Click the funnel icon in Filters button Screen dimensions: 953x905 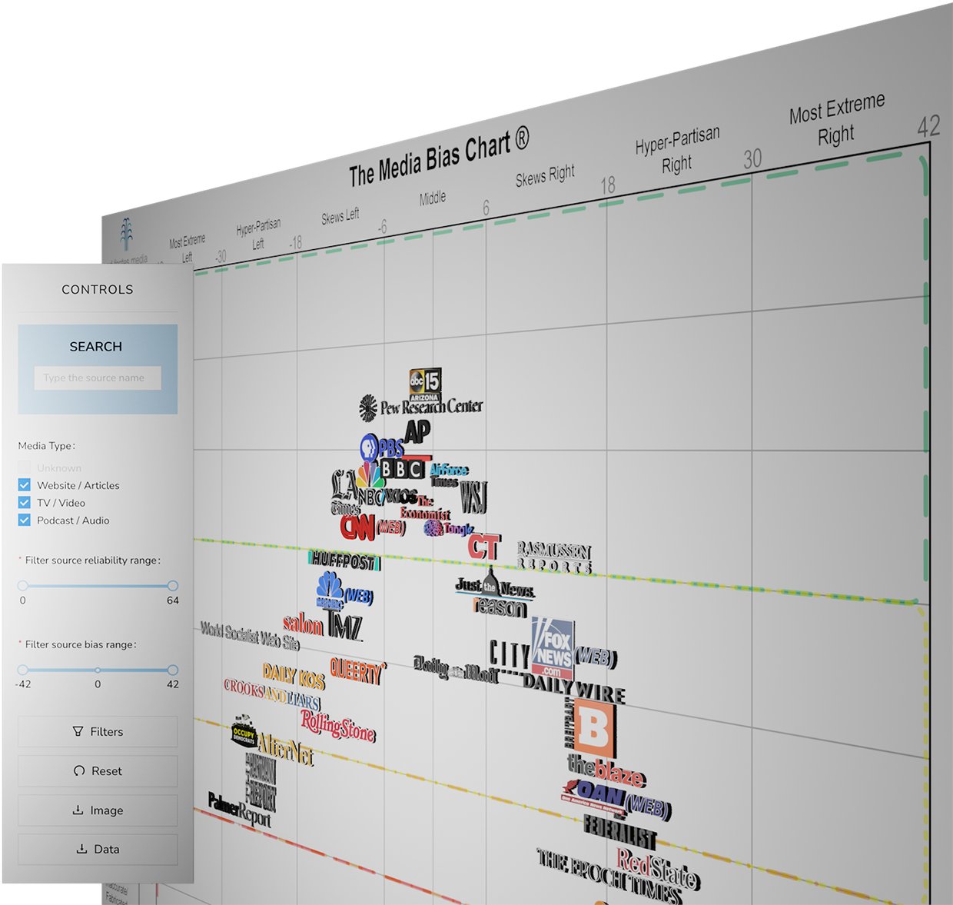78,731
